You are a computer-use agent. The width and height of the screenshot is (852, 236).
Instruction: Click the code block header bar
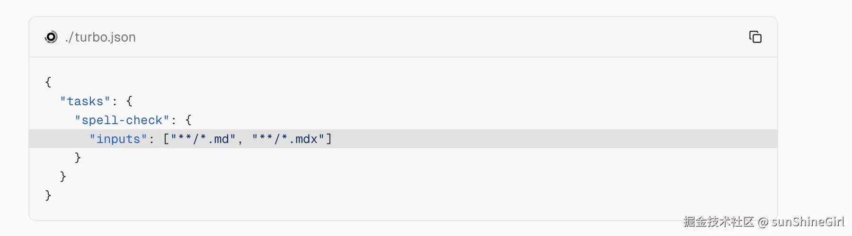coord(403,37)
